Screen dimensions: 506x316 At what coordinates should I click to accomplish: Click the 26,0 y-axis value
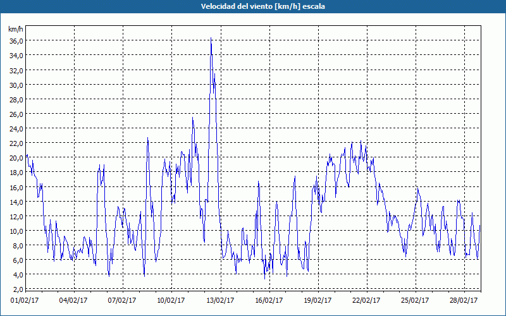[x=16, y=114]
